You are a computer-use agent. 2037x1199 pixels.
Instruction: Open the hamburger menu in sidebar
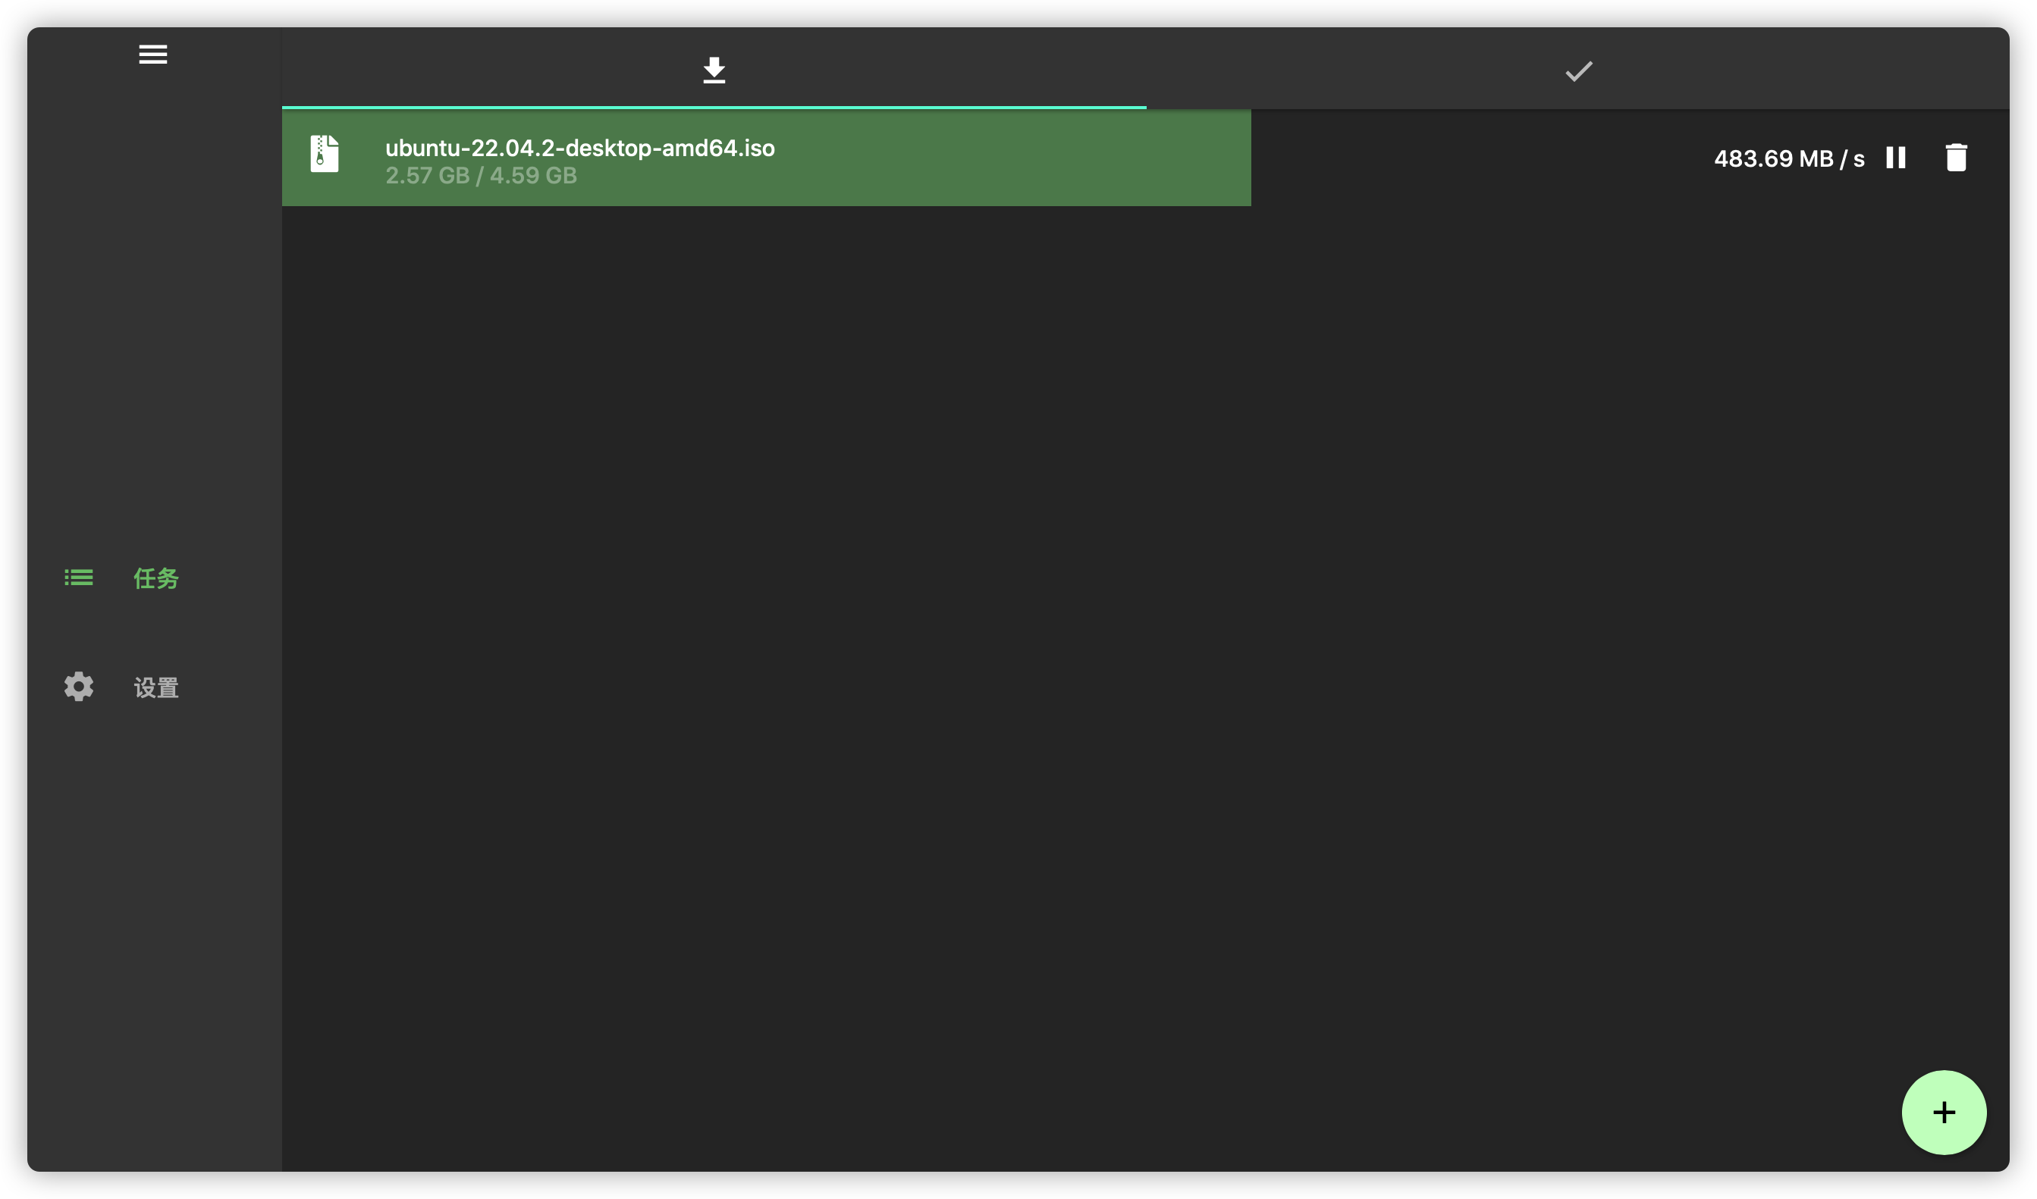click(152, 54)
